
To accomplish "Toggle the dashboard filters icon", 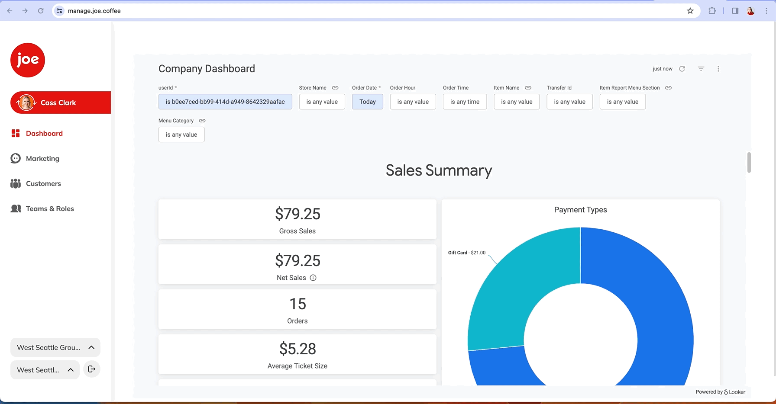I will (701, 69).
